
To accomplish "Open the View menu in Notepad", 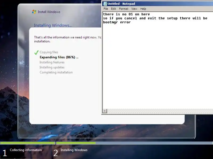I will 134,9.
